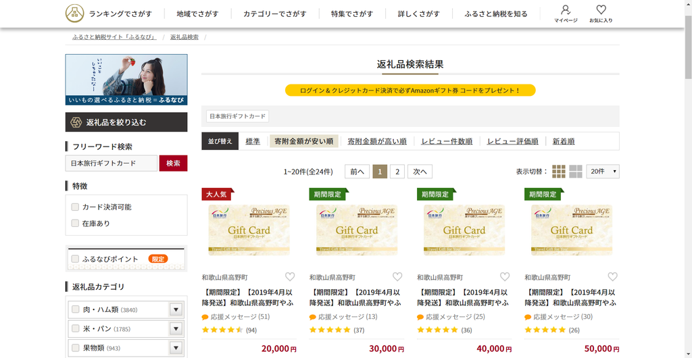Expand 米・パン category arrow

176,328
